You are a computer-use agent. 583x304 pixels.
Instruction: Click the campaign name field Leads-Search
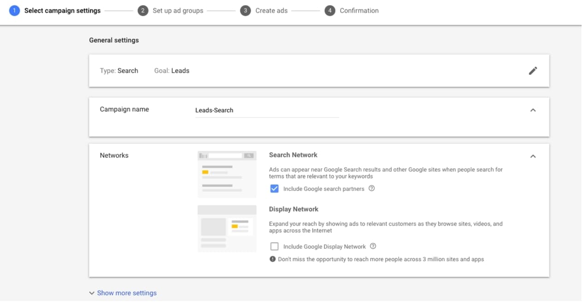(x=267, y=110)
